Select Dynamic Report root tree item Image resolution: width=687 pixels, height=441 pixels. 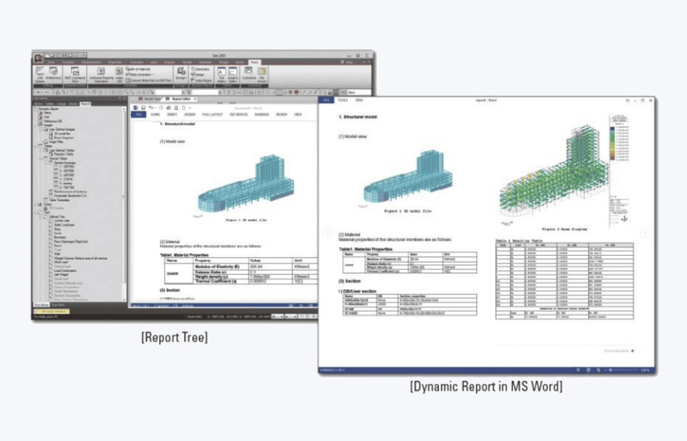(48, 109)
